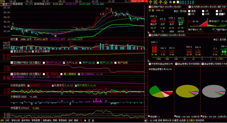The width and height of the screenshot is (227, 123).
Task: Switch to the 分时 view tab
Action: 7,120
